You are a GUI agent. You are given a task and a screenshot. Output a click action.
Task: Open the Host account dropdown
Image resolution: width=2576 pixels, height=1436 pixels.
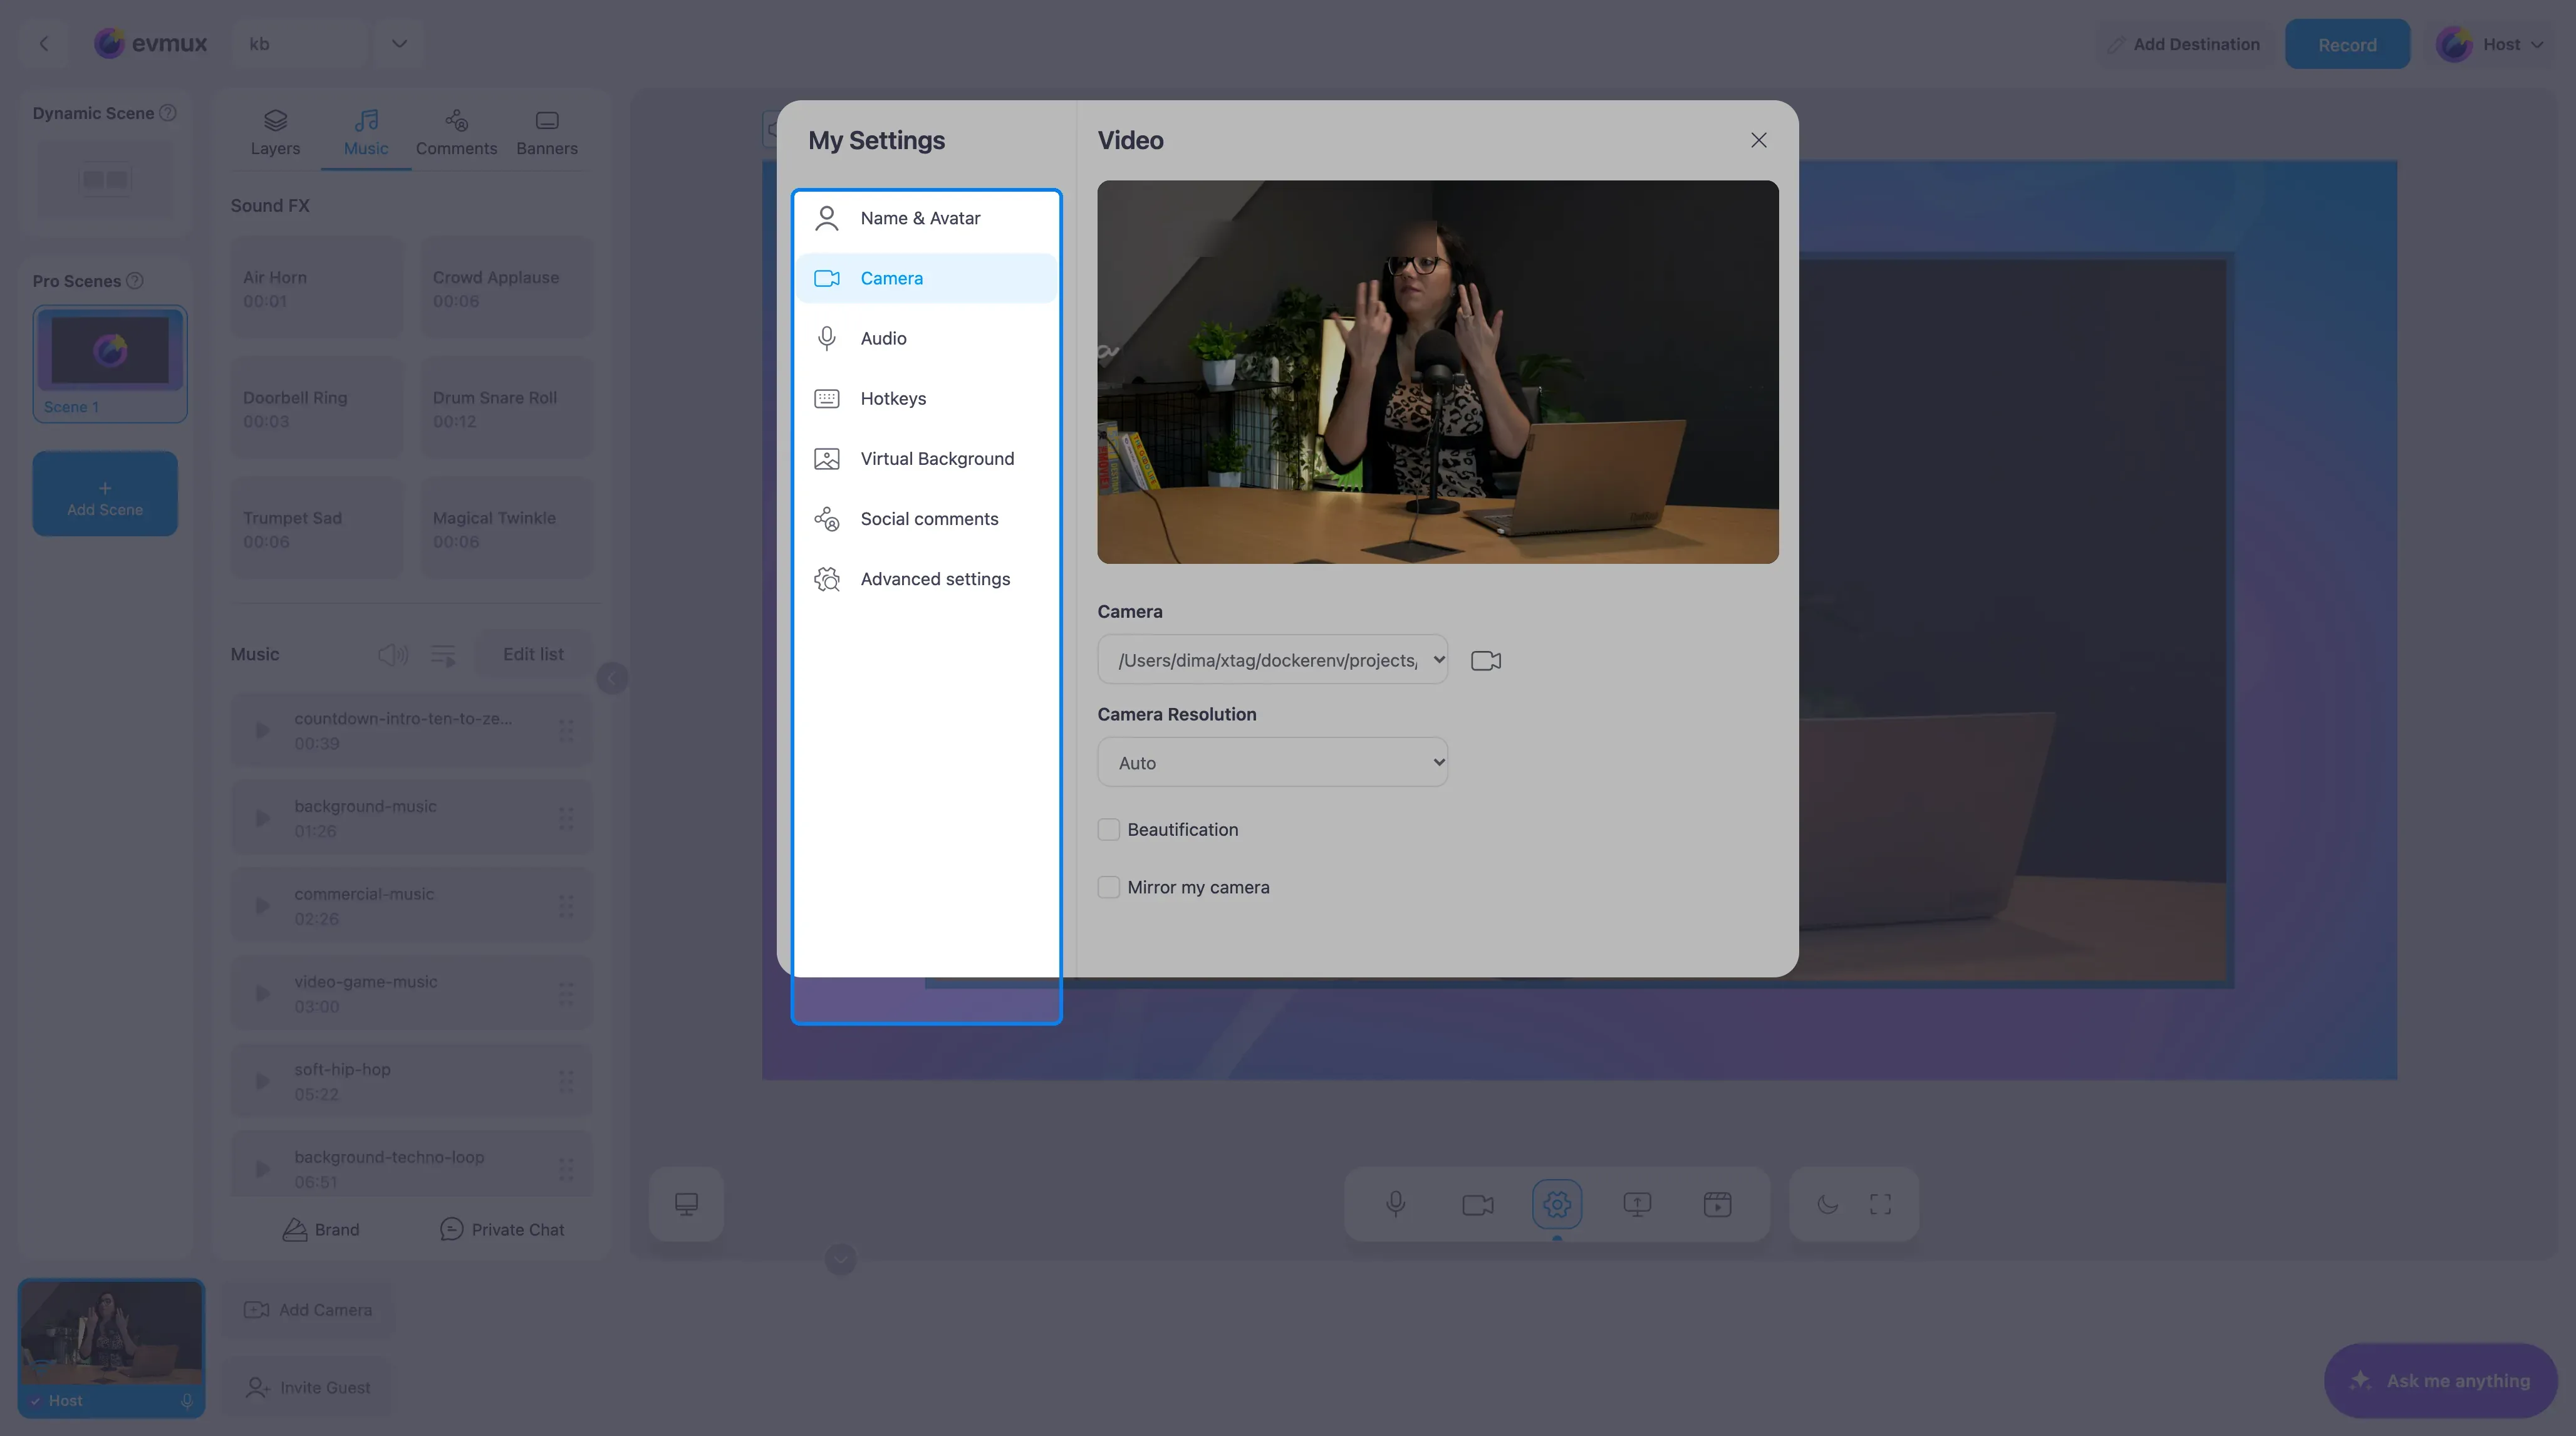[2490, 44]
